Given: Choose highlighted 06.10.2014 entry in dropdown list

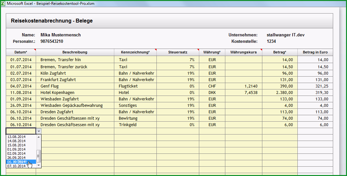Looking at the screenshot, I should [x=21, y=162].
